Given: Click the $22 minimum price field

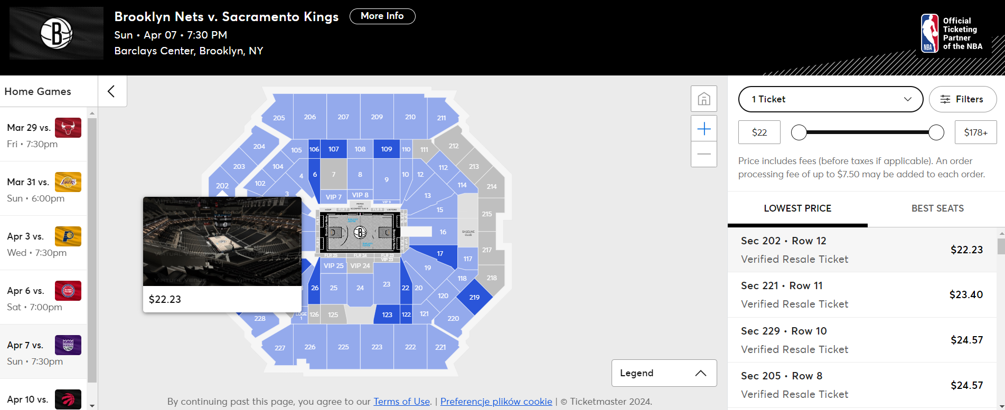Looking at the screenshot, I should coord(759,132).
